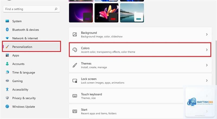Open the Colors settings page
Screen dimensions: 217x119
(x=140, y=50)
